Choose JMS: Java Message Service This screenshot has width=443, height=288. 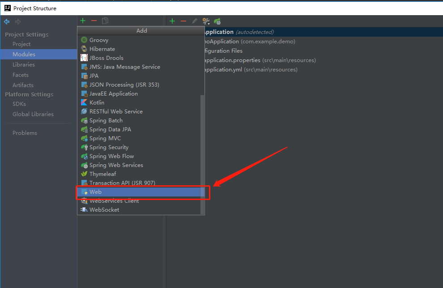point(141,67)
